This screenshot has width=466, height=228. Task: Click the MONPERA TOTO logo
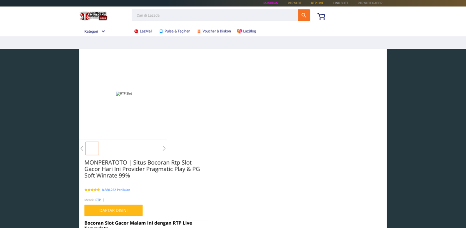[93, 16]
